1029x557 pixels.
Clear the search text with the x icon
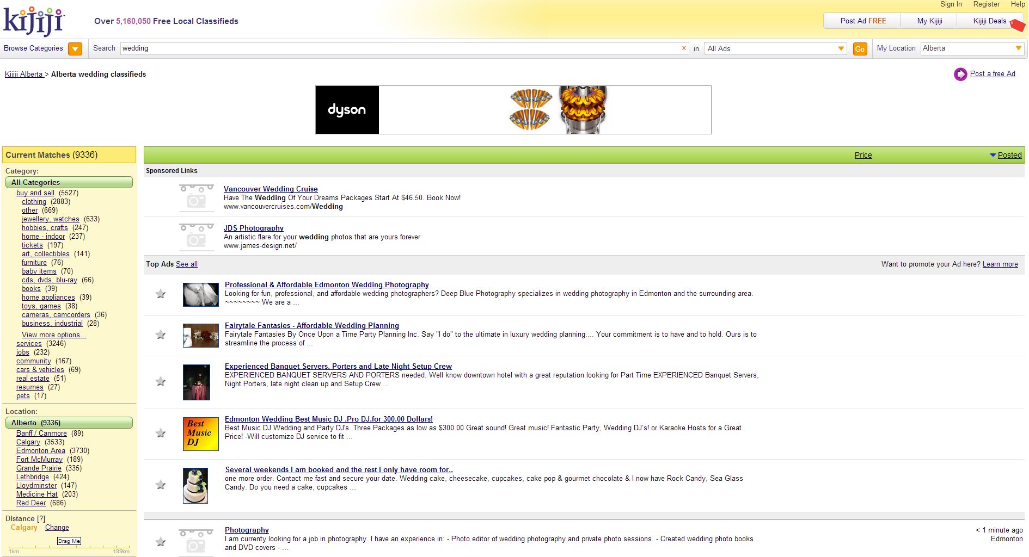(684, 48)
